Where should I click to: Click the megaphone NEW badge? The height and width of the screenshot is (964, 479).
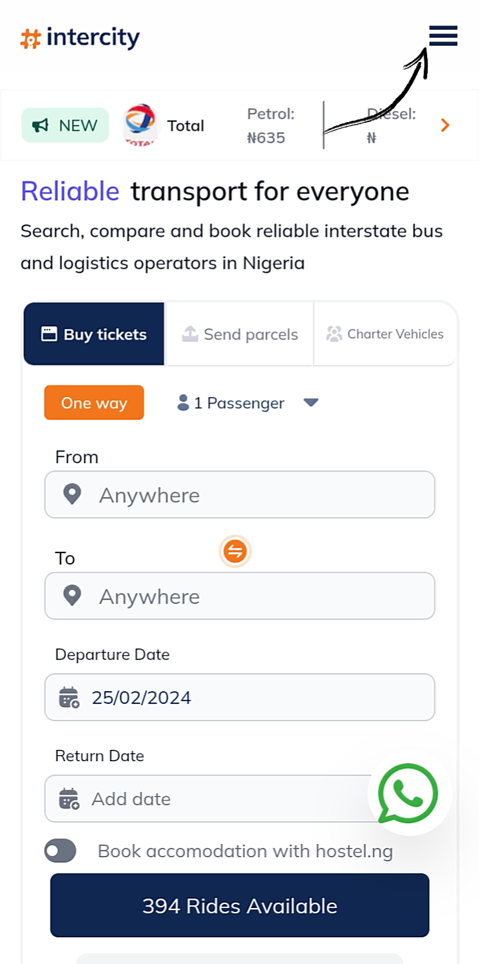pyautogui.click(x=65, y=125)
